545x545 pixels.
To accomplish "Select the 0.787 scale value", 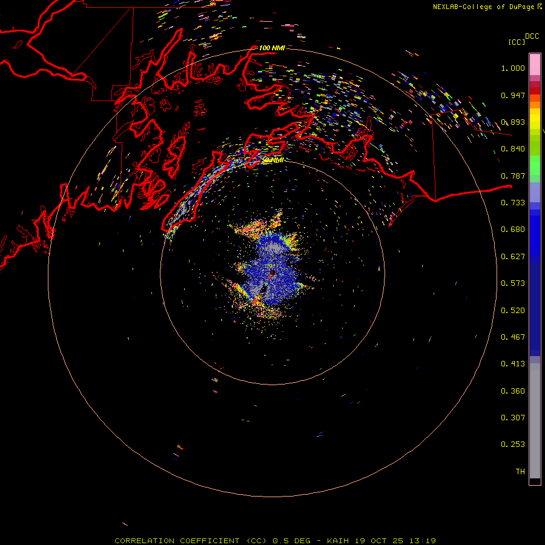I will [513, 176].
